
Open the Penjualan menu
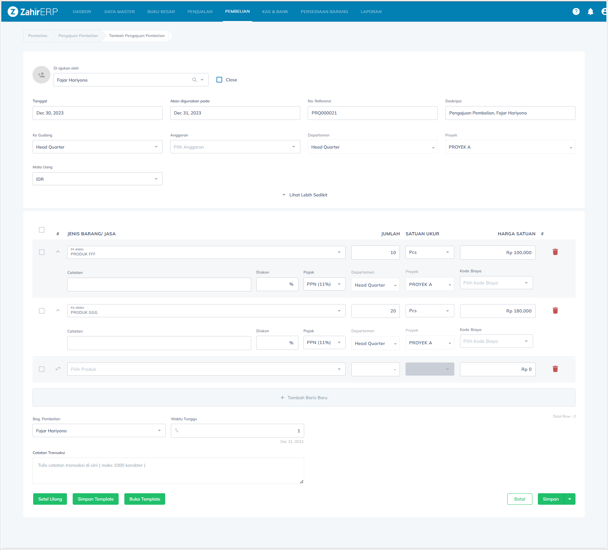point(200,11)
